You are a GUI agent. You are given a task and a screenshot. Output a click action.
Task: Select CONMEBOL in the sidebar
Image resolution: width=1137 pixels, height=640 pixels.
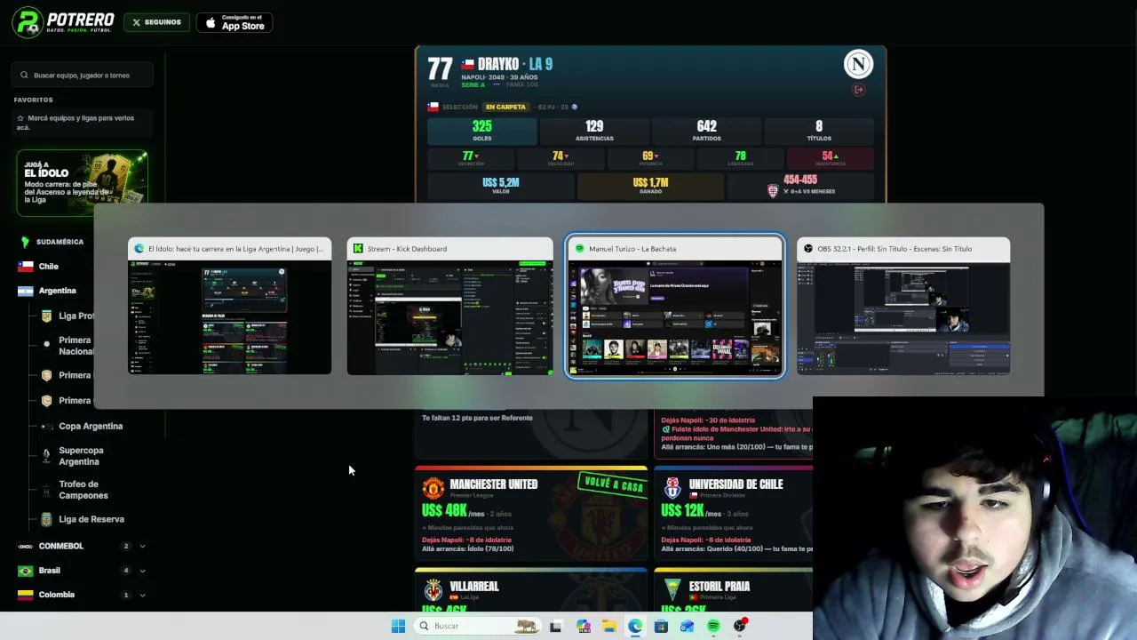[x=61, y=546]
